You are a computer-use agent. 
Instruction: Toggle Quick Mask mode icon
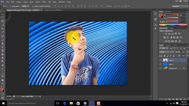pos(3,94)
